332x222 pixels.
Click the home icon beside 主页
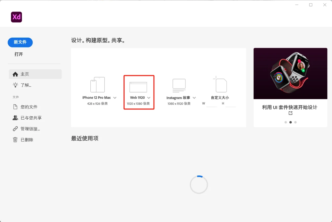point(15,74)
